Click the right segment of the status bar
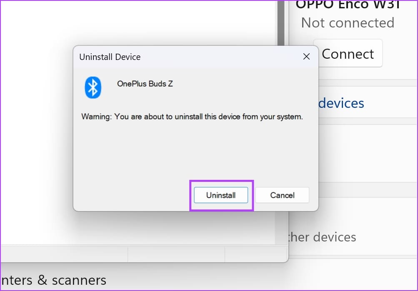Image resolution: width=418 pixels, height=291 pixels. click(x=255, y=254)
